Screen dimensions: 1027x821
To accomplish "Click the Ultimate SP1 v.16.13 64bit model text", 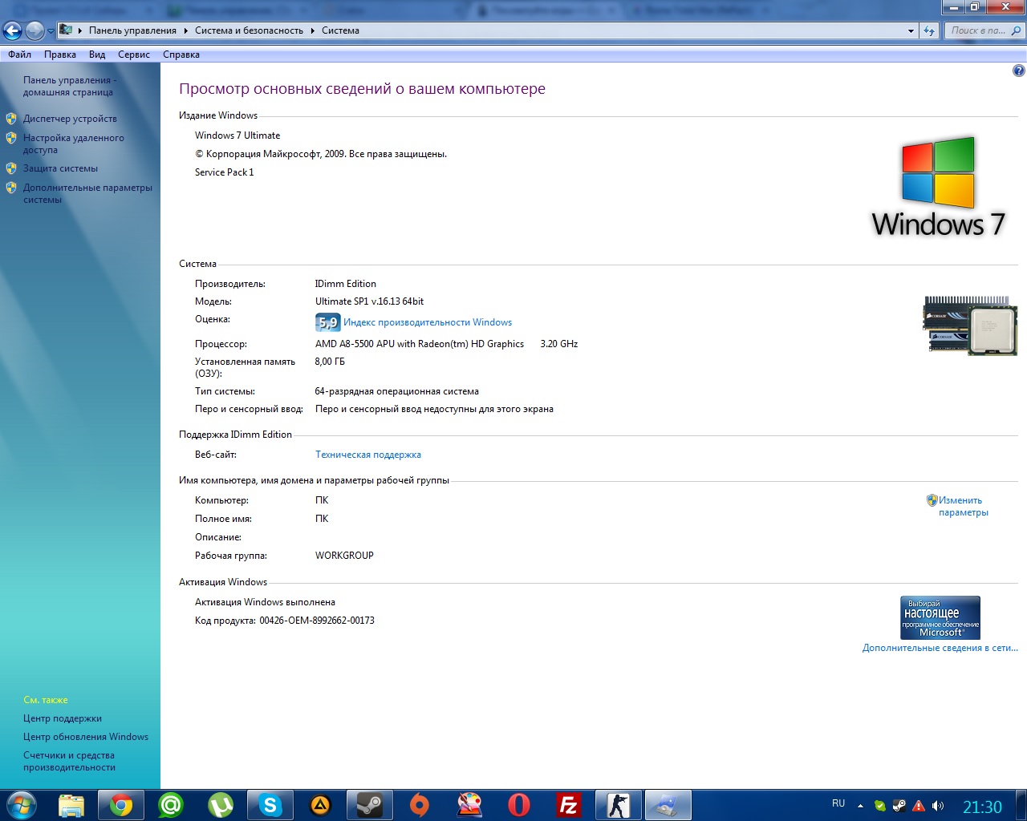I will [x=369, y=301].
